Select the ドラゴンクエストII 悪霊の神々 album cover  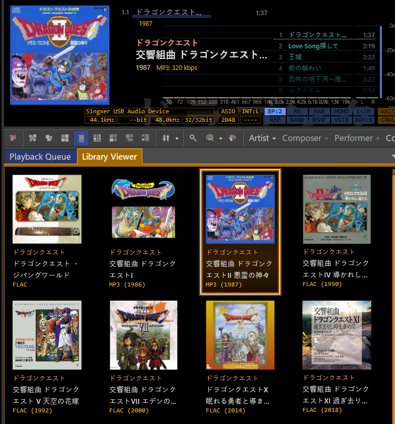pyautogui.click(x=240, y=209)
